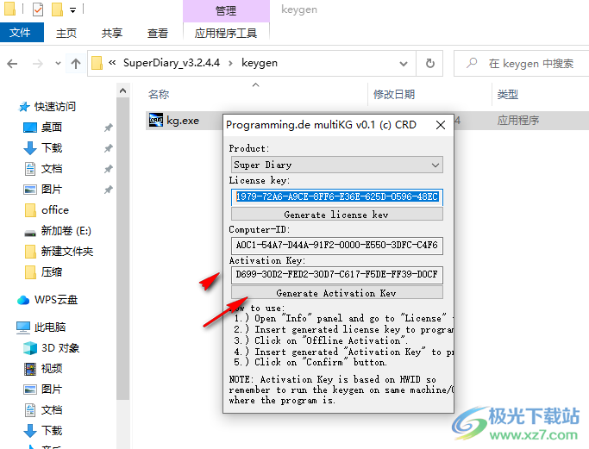Click the 视频 film icon
Image resolution: width=589 pixels, height=449 pixels.
pyautogui.click(x=30, y=369)
